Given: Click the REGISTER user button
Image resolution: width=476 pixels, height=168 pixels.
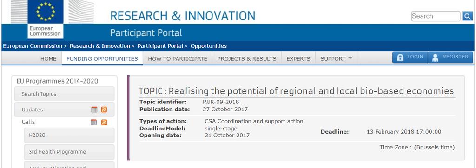Looking at the screenshot, I should click(450, 57).
